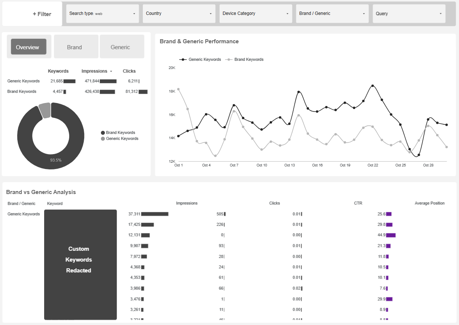Select the Overview tab
The image size is (459, 325).
click(28, 47)
